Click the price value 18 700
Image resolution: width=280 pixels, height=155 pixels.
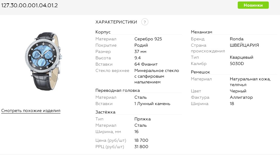141,140
